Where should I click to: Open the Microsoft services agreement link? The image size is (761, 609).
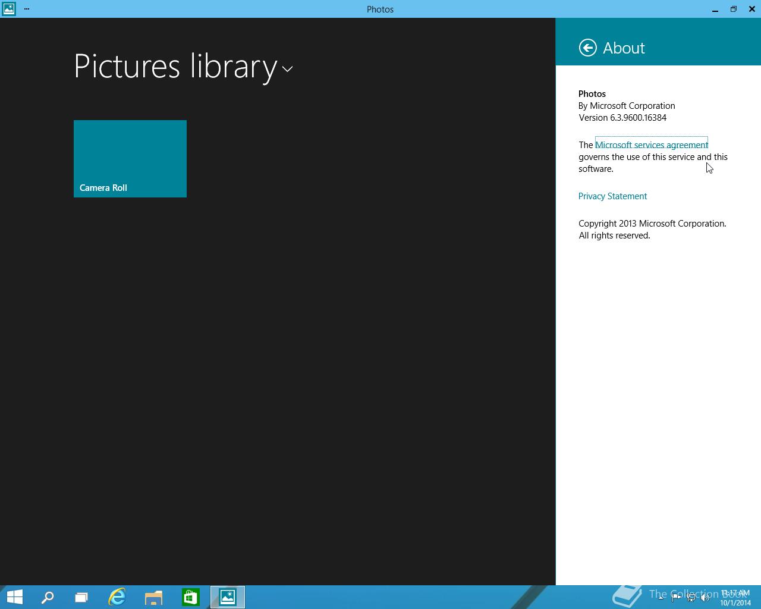pyautogui.click(x=651, y=145)
